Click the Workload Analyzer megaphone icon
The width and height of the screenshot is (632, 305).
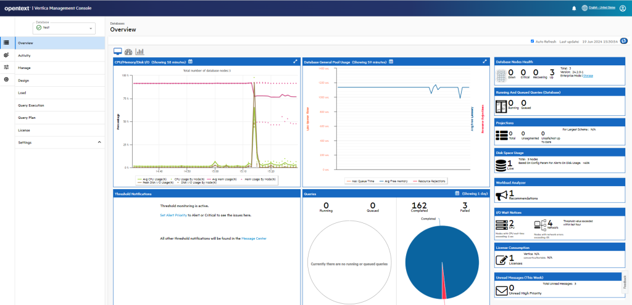click(501, 195)
